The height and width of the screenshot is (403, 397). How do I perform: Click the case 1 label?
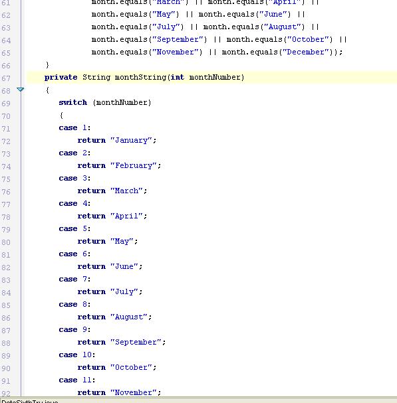pos(74,127)
